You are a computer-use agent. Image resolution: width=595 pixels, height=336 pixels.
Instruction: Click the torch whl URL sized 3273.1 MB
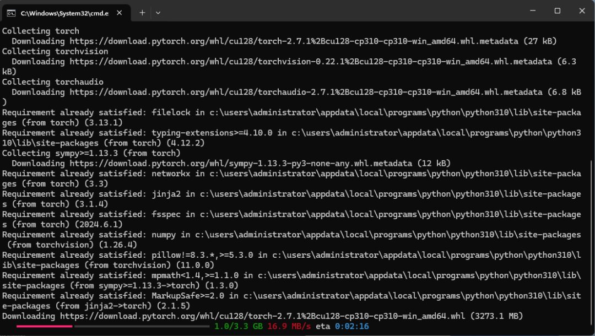click(262, 316)
